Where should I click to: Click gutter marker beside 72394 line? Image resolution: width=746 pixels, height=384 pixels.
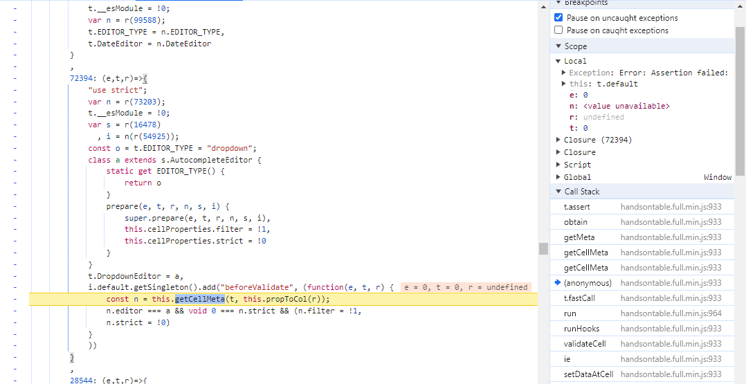(x=15, y=77)
